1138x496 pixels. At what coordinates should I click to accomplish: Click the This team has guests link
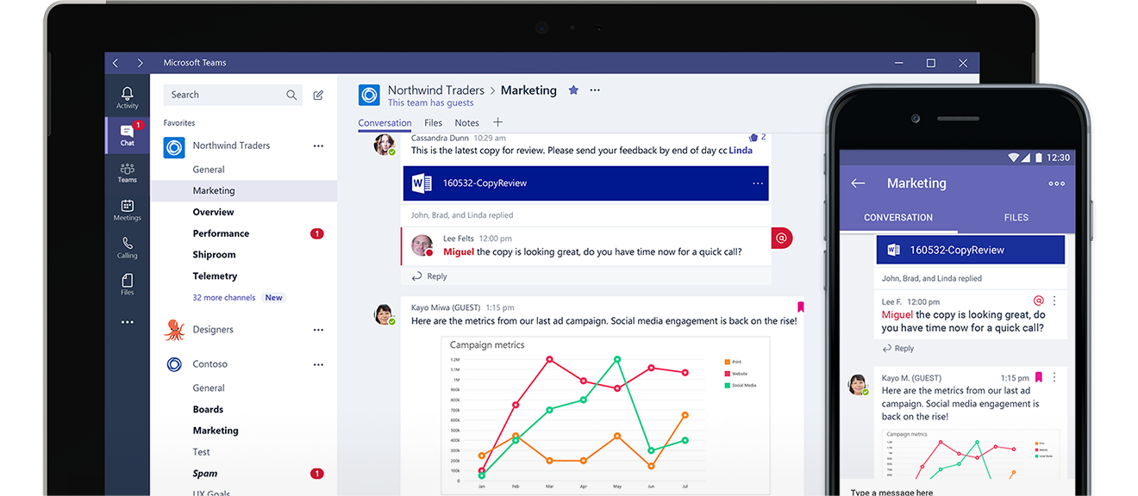(x=430, y=103)
